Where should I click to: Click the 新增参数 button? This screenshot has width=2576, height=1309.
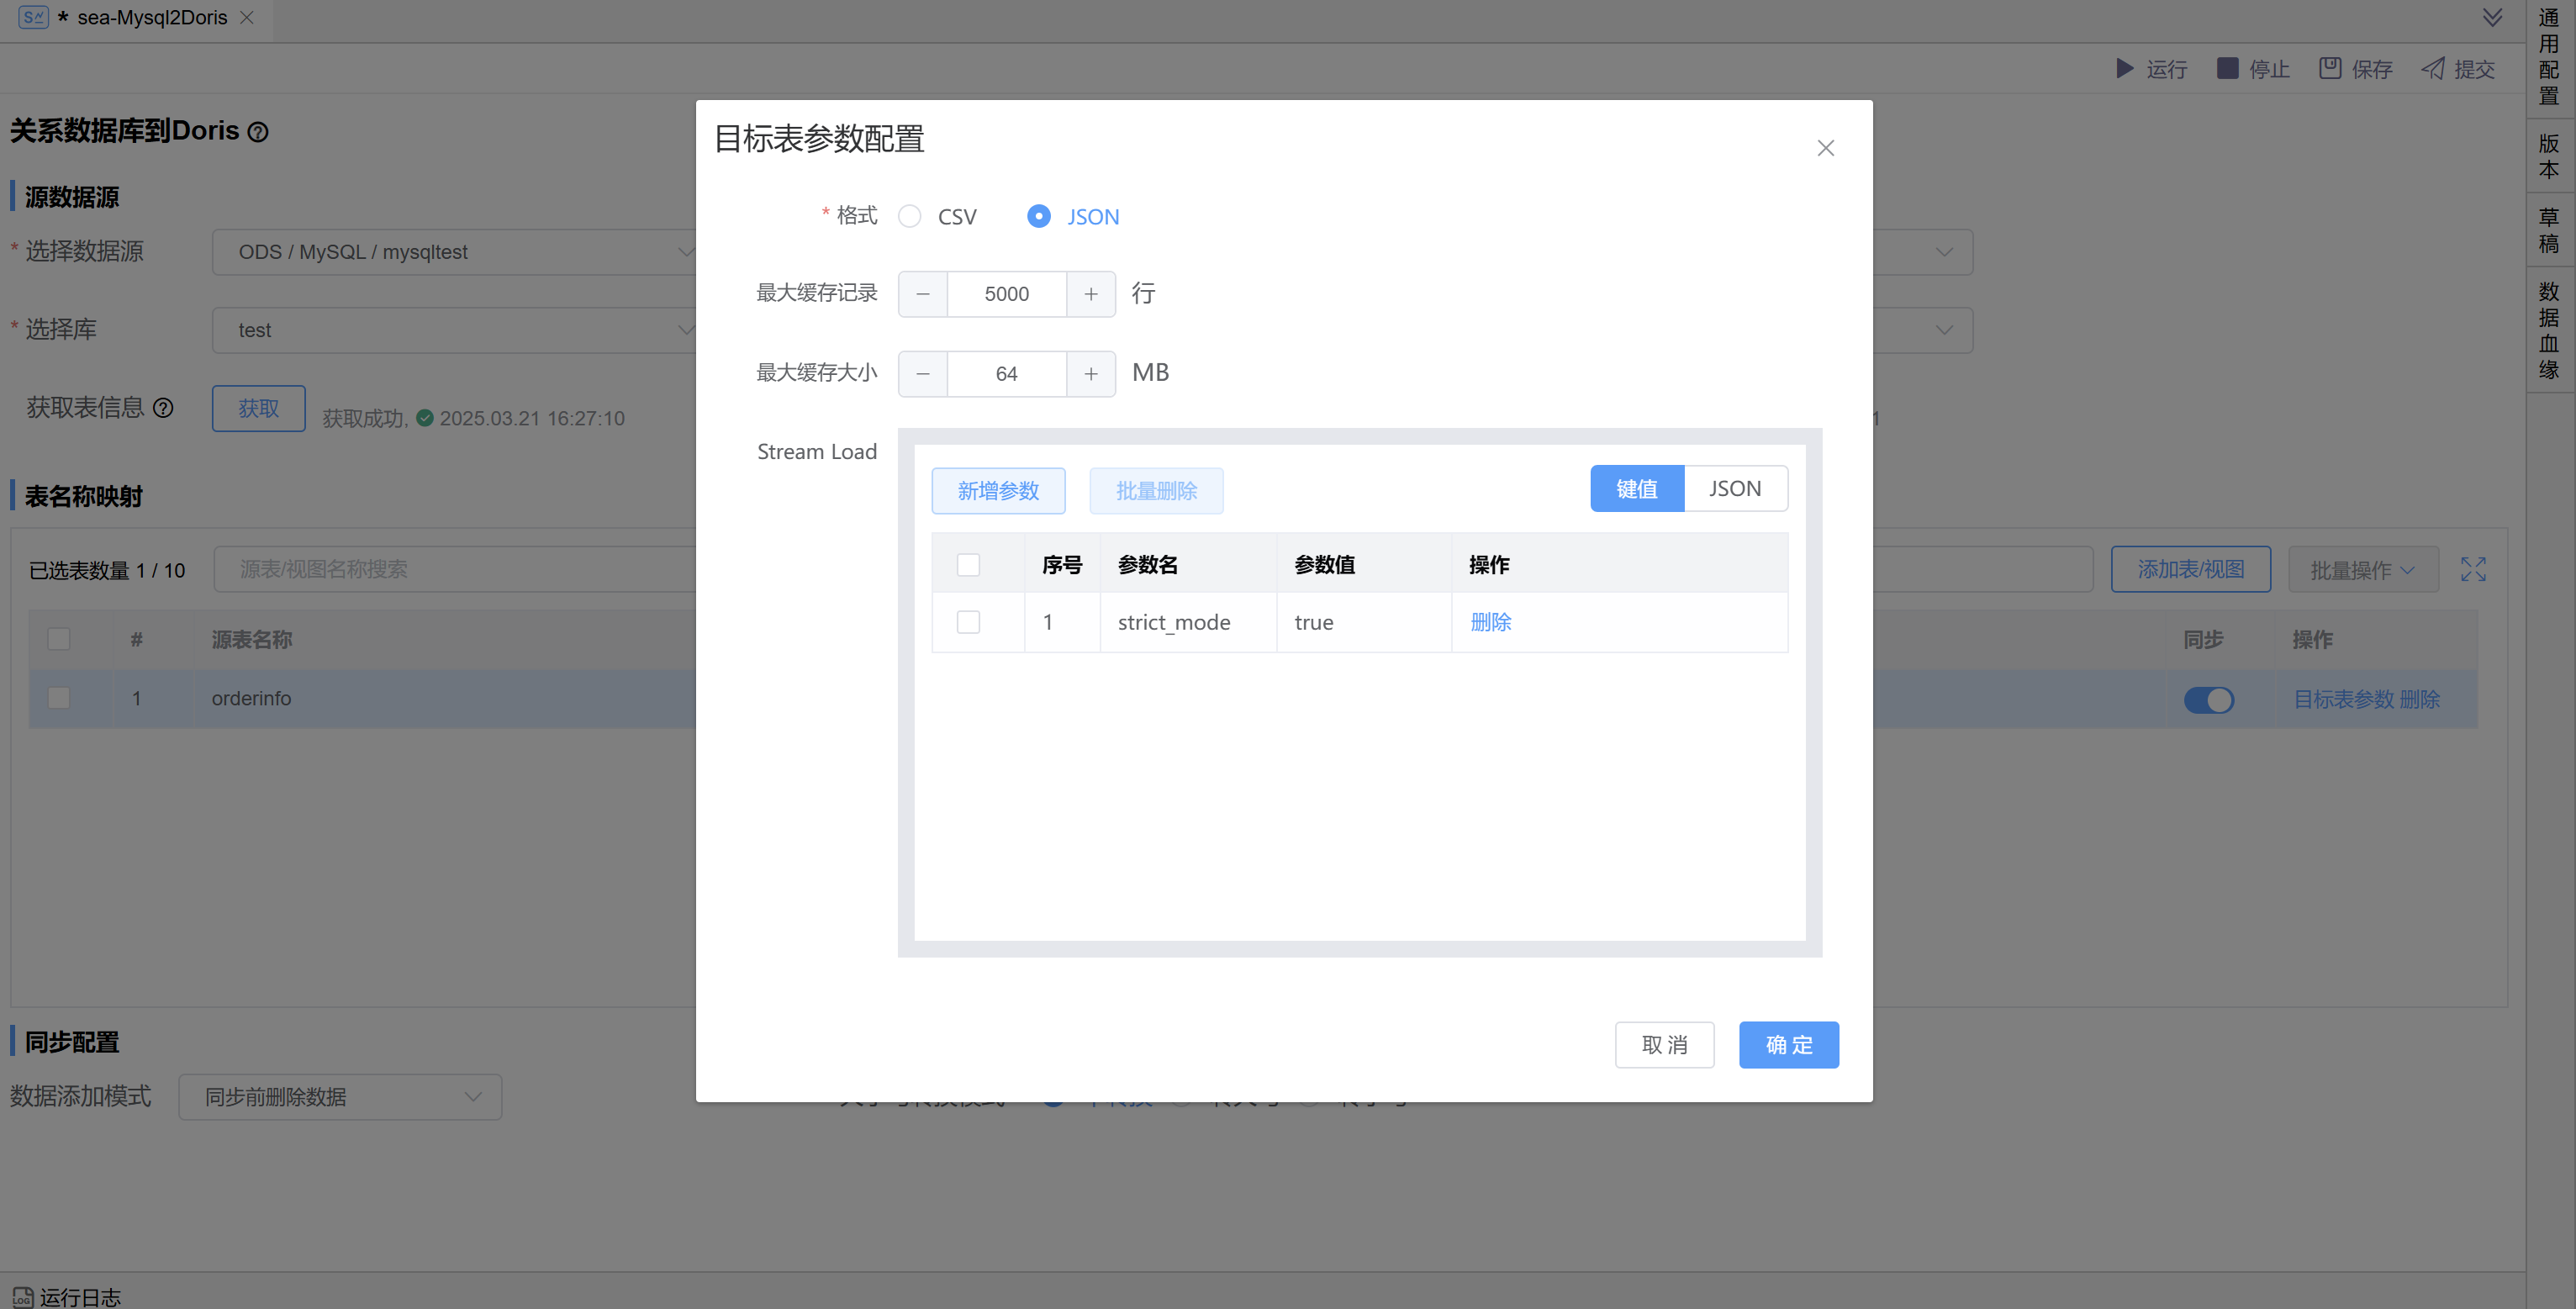coord(998,491)
